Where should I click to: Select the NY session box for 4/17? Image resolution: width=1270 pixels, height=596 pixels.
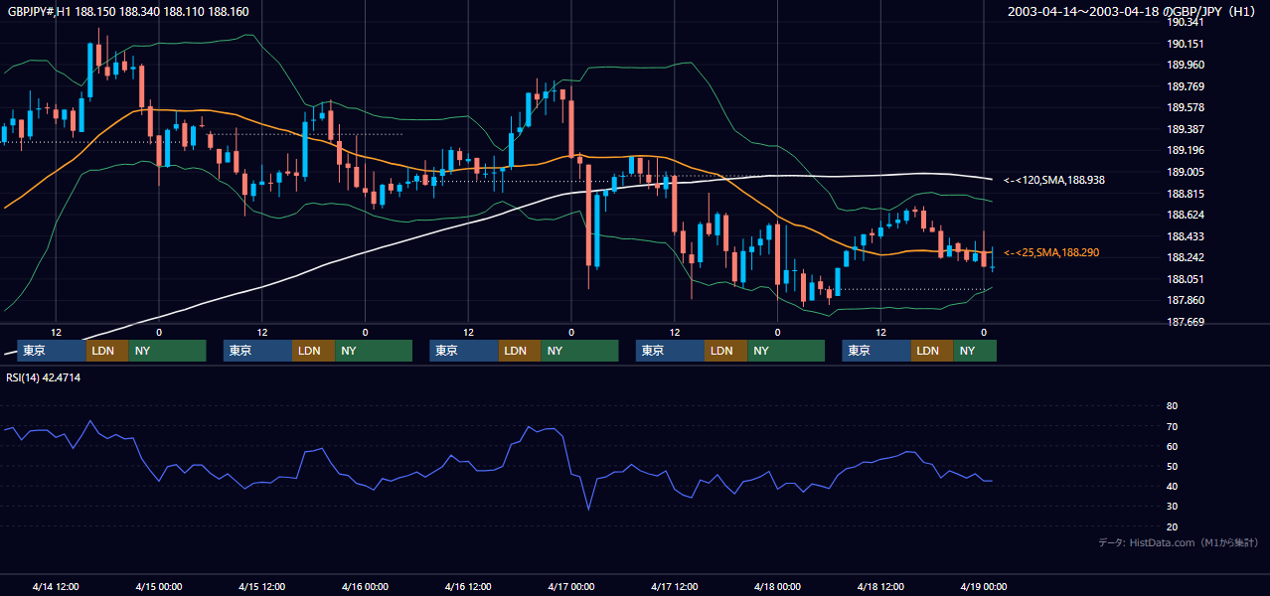786,351
